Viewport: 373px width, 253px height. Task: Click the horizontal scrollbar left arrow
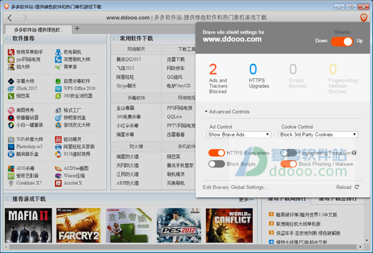point(6,247)
